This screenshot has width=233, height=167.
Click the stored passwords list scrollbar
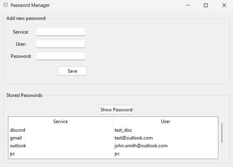222,133
